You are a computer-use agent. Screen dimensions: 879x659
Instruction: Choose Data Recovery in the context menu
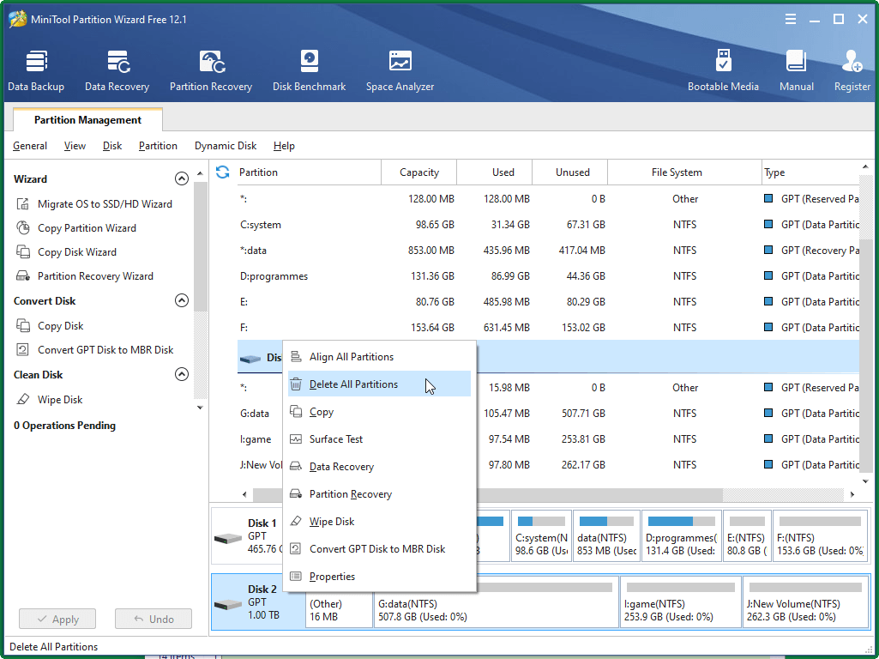pyautogui.click(x=380, y=467)
